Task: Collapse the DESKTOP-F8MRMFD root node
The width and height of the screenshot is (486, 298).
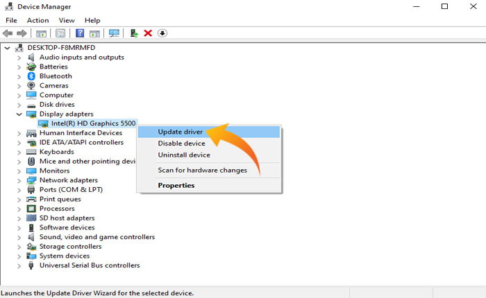Action: pyautogui.click(x=8, y=48)
